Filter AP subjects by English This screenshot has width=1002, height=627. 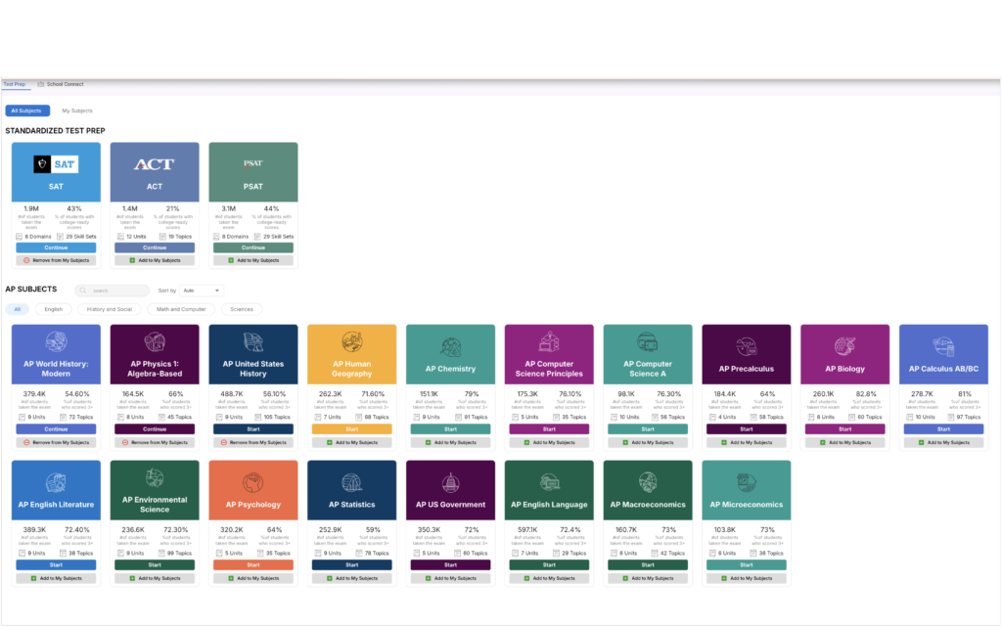[x=54, y=309]
